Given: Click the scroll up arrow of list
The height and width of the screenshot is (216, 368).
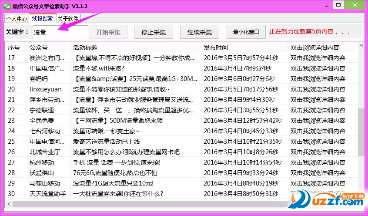Looking at the screenshot, I should click(361, 46).
